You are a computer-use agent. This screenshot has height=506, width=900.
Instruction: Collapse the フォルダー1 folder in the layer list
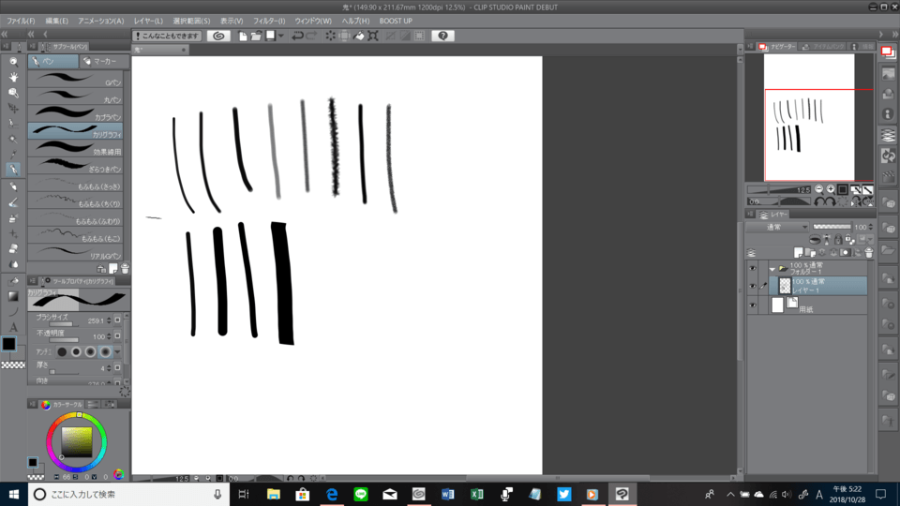(x=772, y=268)
